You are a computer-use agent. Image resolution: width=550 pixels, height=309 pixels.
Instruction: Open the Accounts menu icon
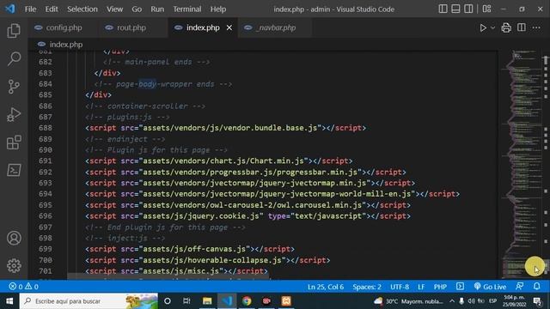coord(14,238)
